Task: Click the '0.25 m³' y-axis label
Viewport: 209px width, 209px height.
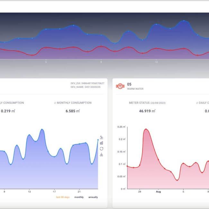Action: 122,127
